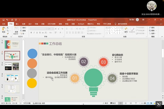This screenshot has height=109, width=164.
Task: Open the Insert ribbon tab
Action: click(x=17, y=24)
